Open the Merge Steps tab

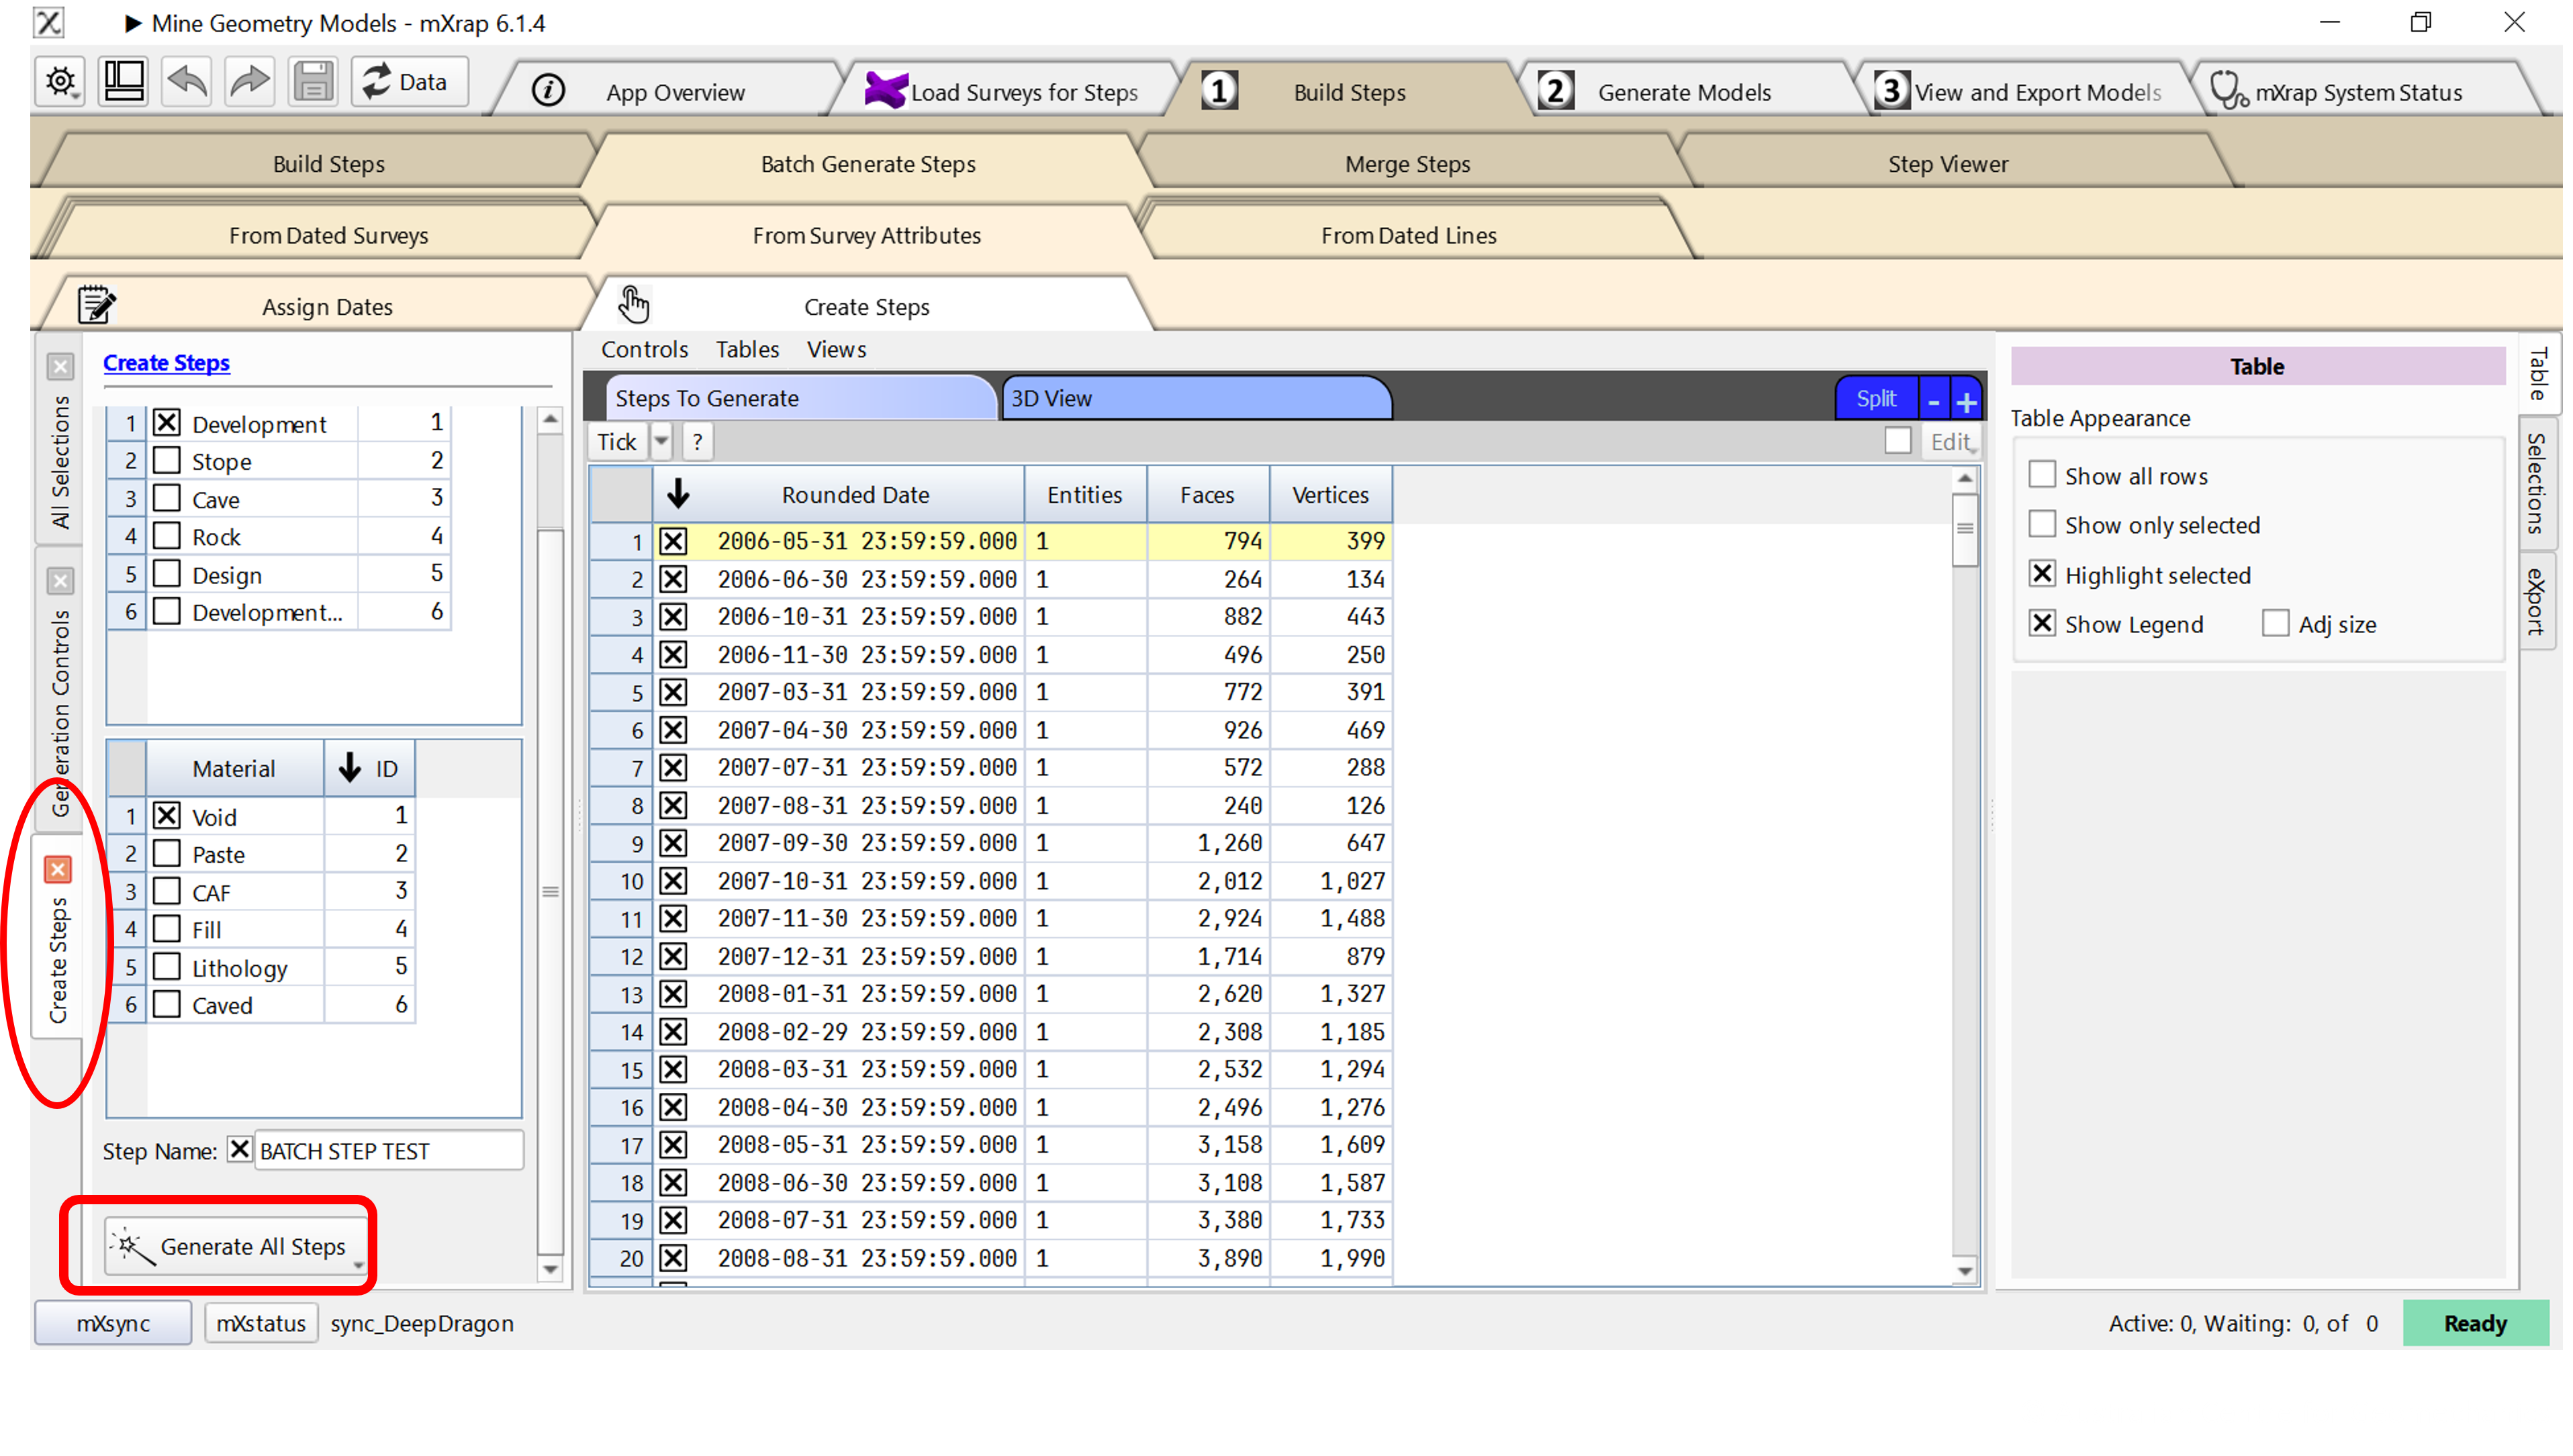click(x=1408, y=164)
